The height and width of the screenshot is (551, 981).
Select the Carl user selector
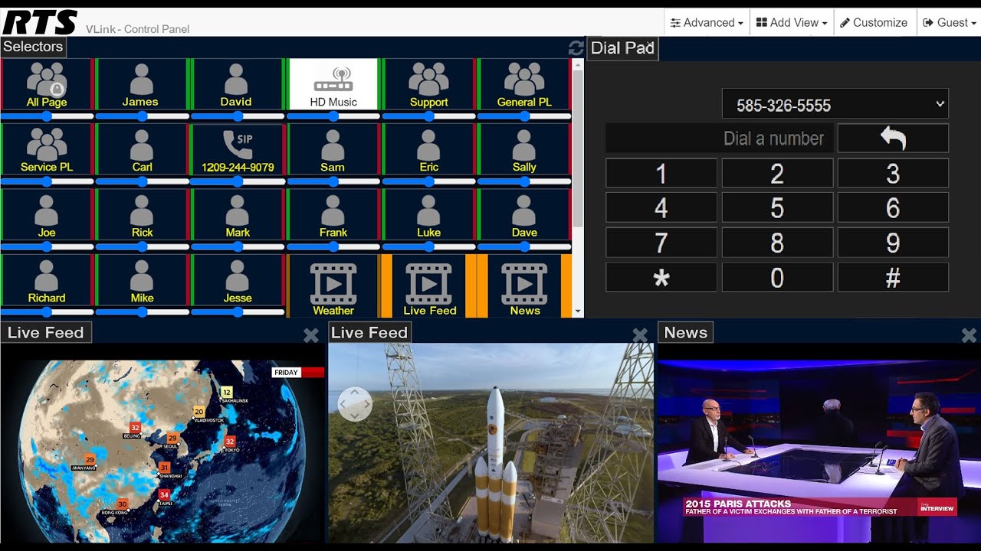[x=142, y=149]
